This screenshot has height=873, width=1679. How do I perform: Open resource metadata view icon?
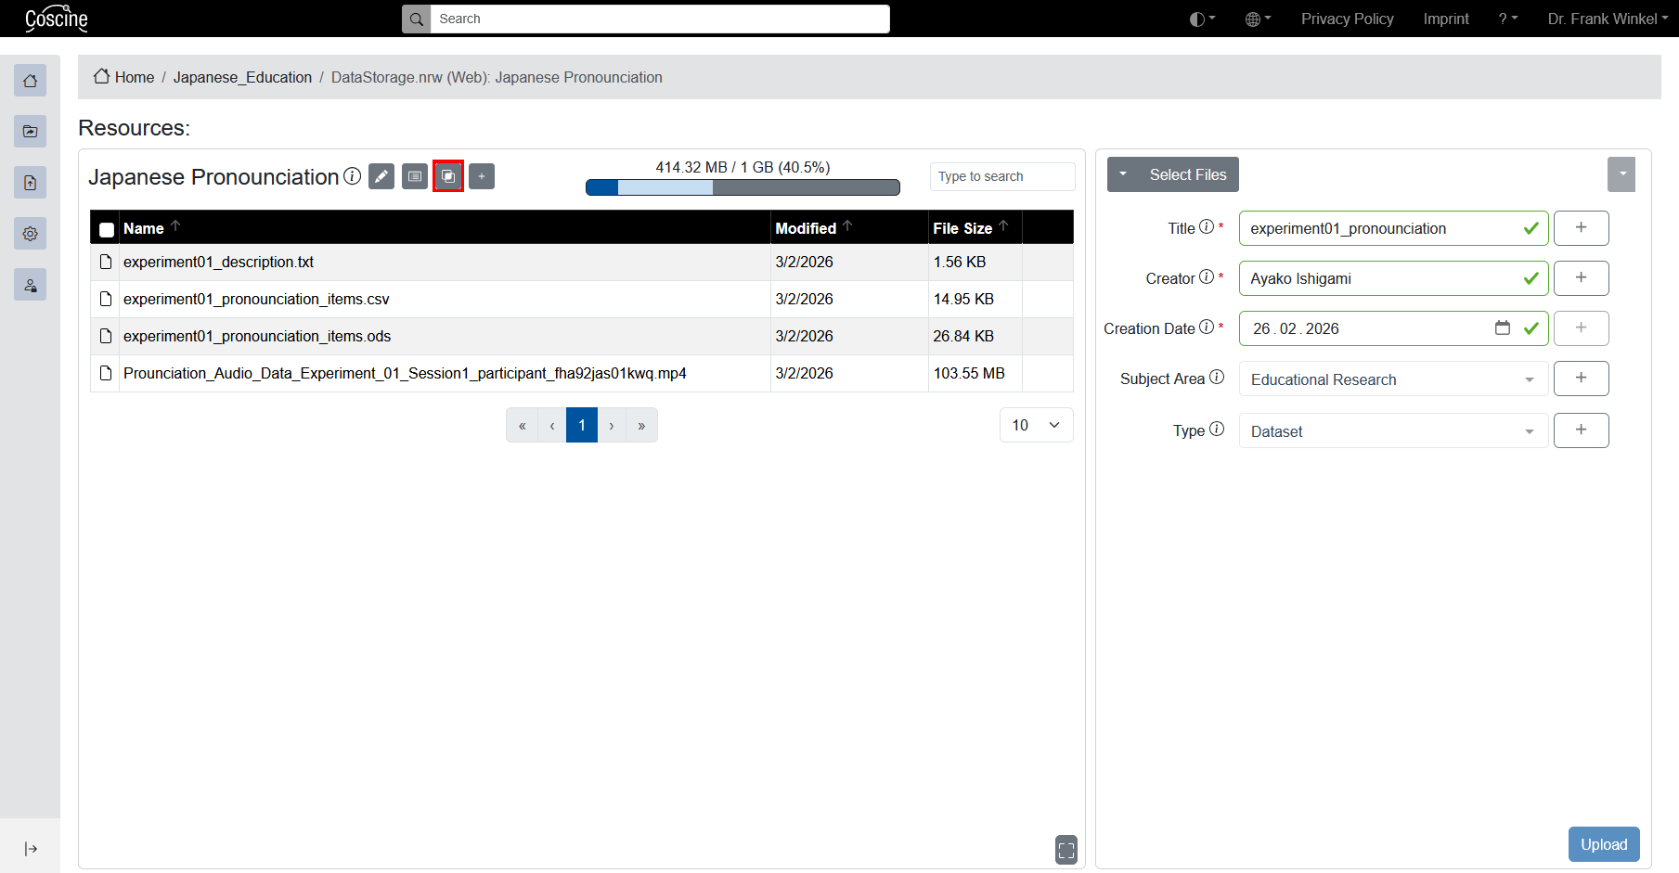tap(414, 176)
